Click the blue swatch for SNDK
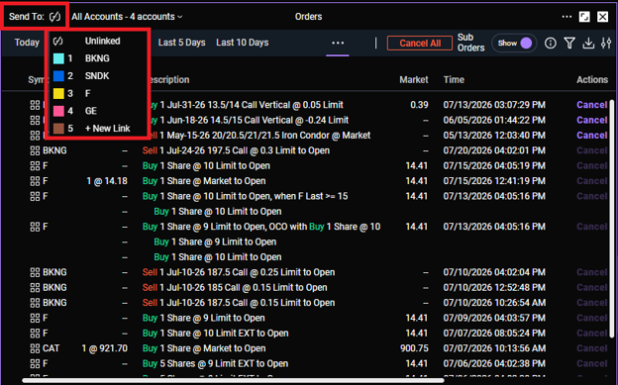This screenshot has width=618, height=385. (58, 75)
